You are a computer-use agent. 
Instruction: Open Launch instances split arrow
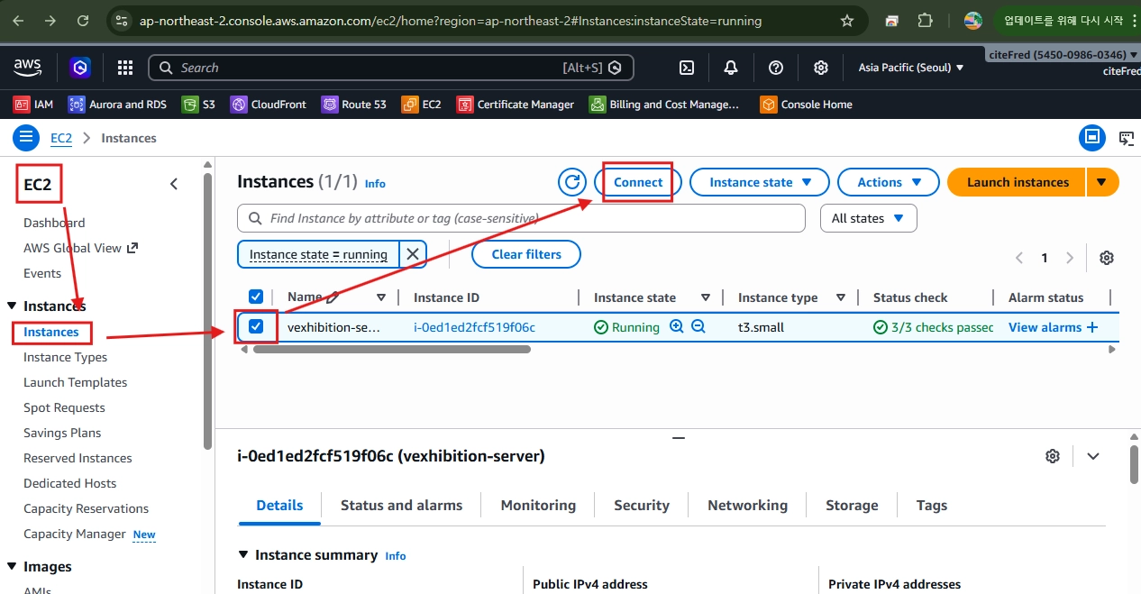[x=1102, y=182]
